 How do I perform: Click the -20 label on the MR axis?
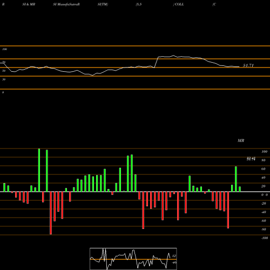click(264, 204)
